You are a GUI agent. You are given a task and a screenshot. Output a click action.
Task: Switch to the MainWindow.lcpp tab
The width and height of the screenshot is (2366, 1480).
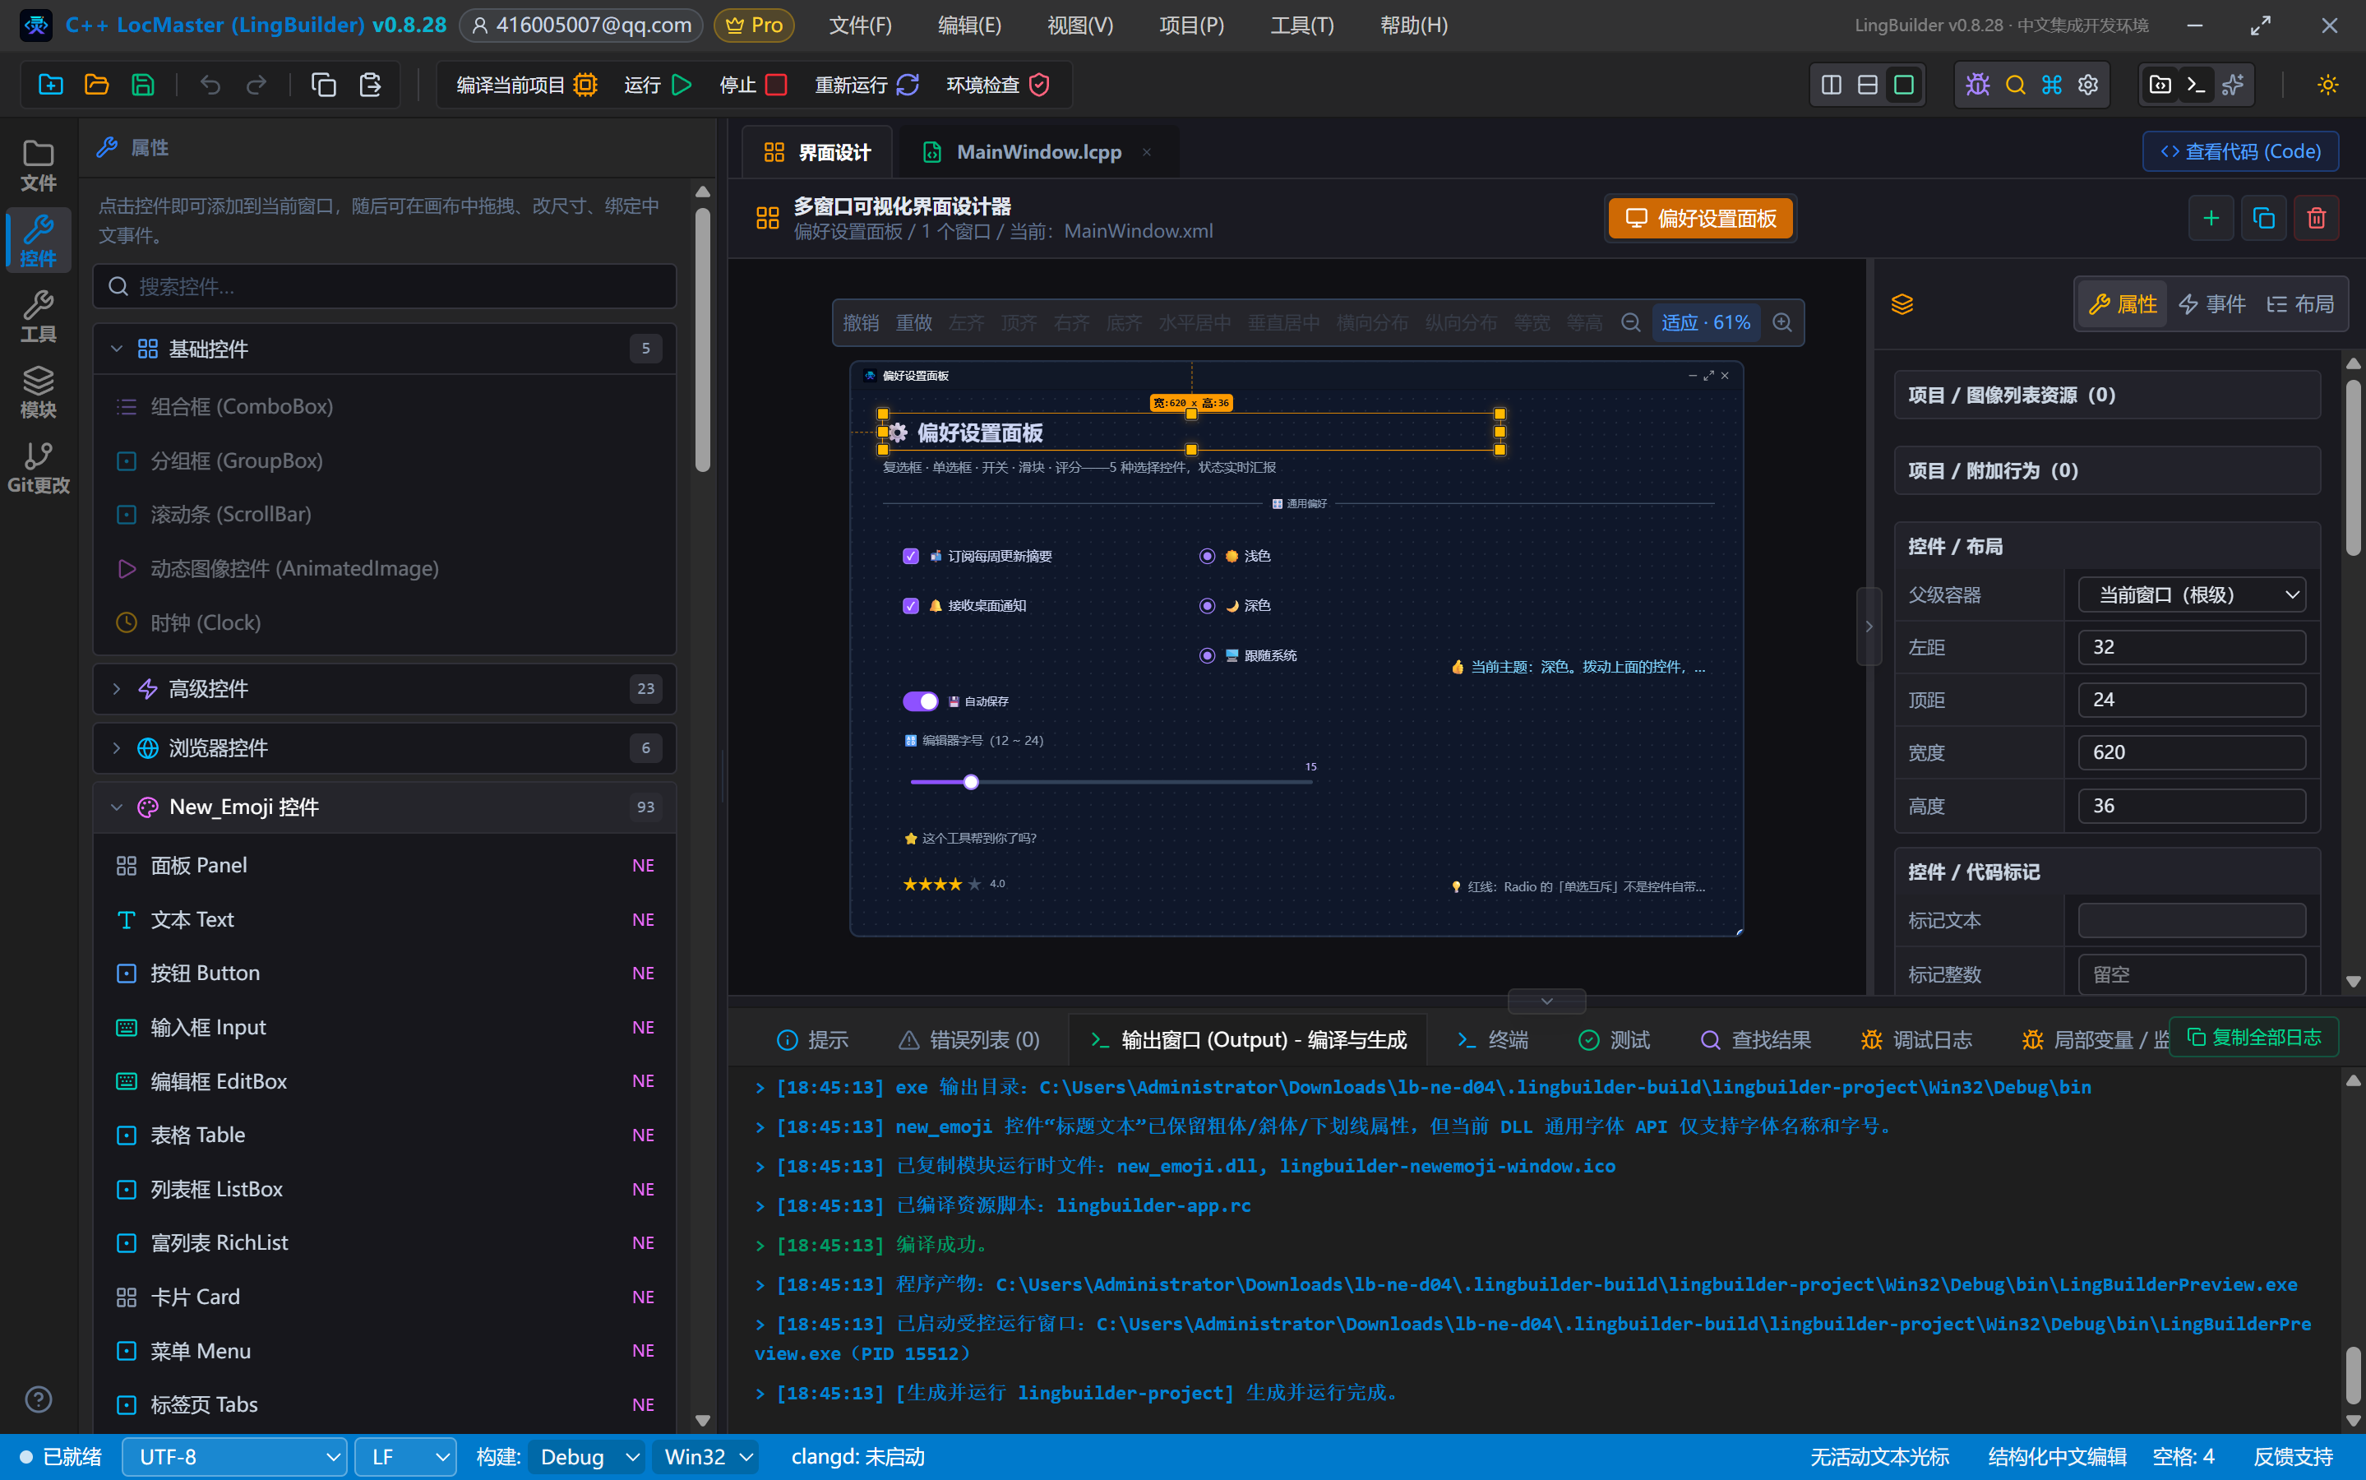pos(1039,152)
